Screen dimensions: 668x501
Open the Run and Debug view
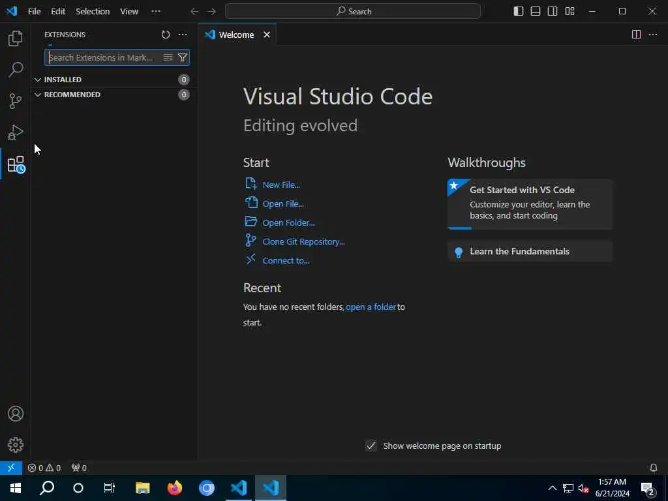[x=16, y=132]
